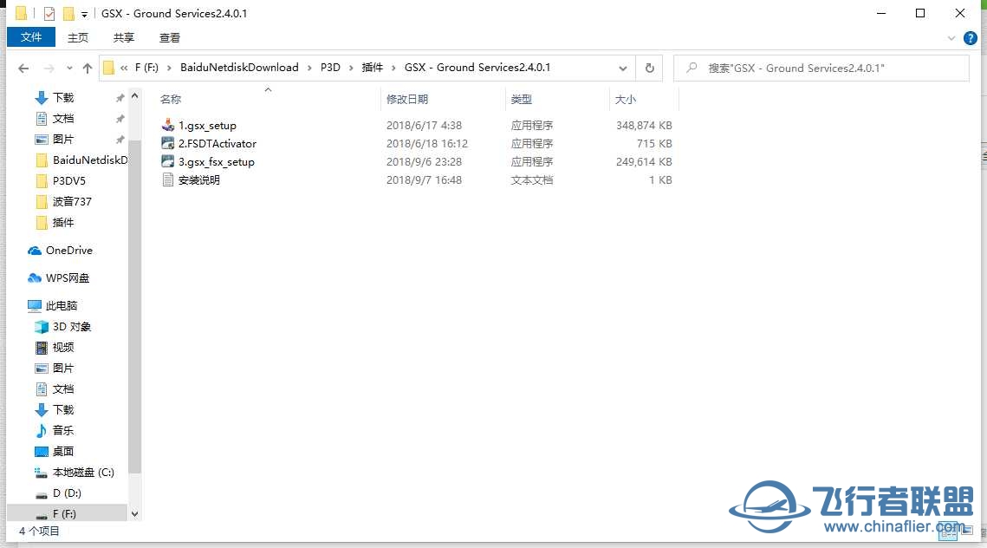987x548 pixels.
Task: Open the 1.gsx_setup installer icon
Action: coord(167,126)
